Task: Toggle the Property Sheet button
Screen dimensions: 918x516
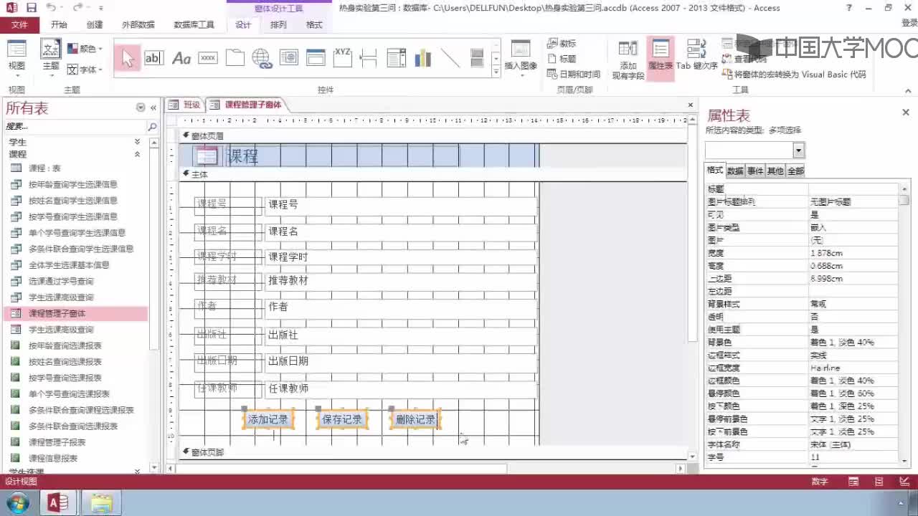Action: click(x=661, y=59)
